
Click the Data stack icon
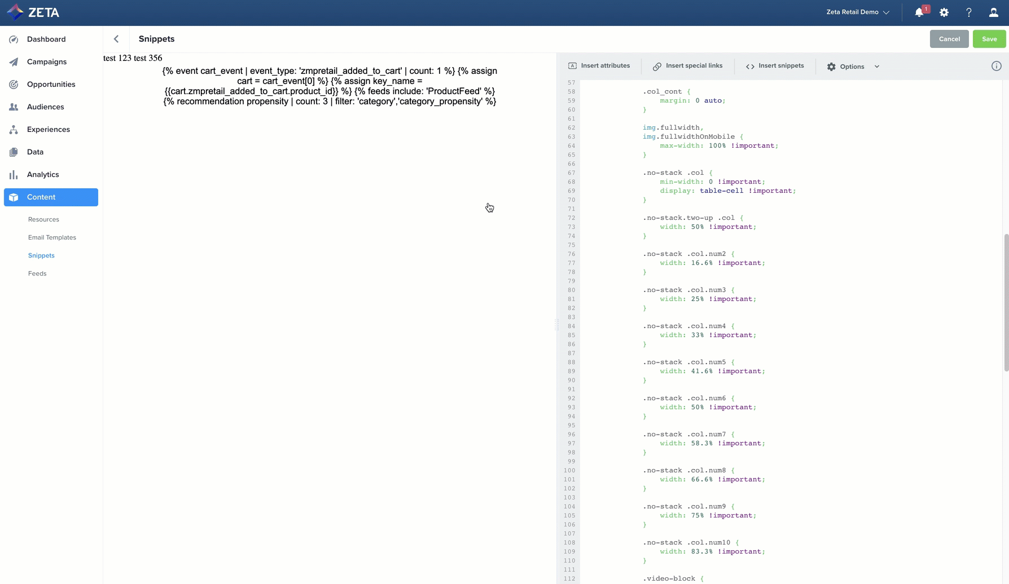tap(14, 152)
